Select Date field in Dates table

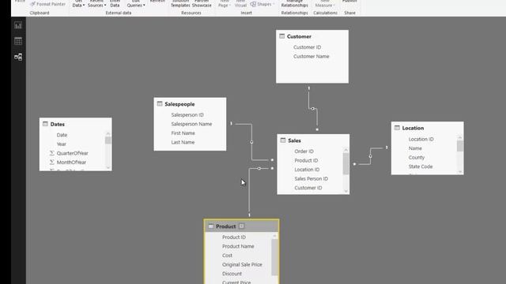point(62,135)
